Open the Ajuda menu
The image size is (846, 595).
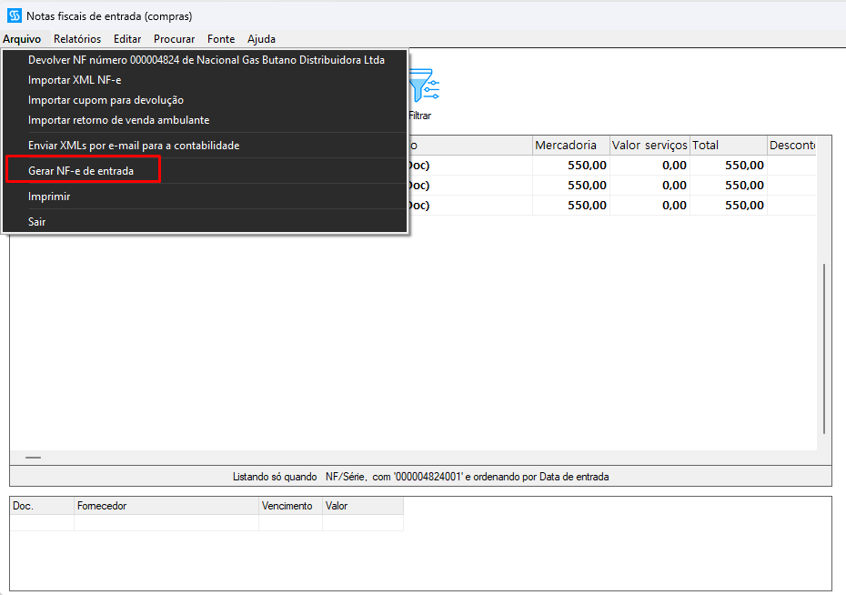click(262, 39)
